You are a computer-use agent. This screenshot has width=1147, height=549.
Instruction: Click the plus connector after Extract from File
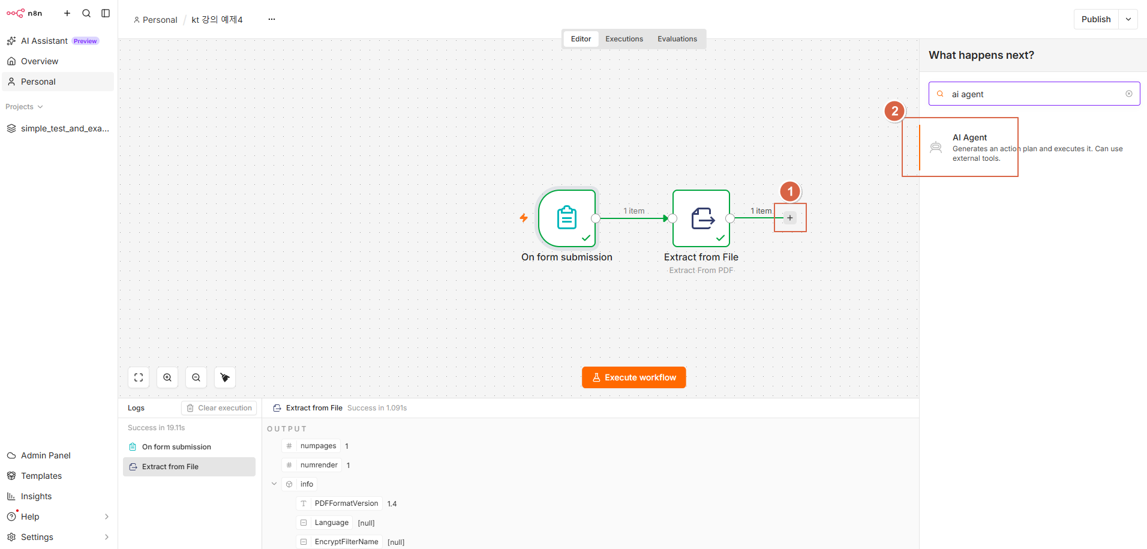click(x=790, y=218)
